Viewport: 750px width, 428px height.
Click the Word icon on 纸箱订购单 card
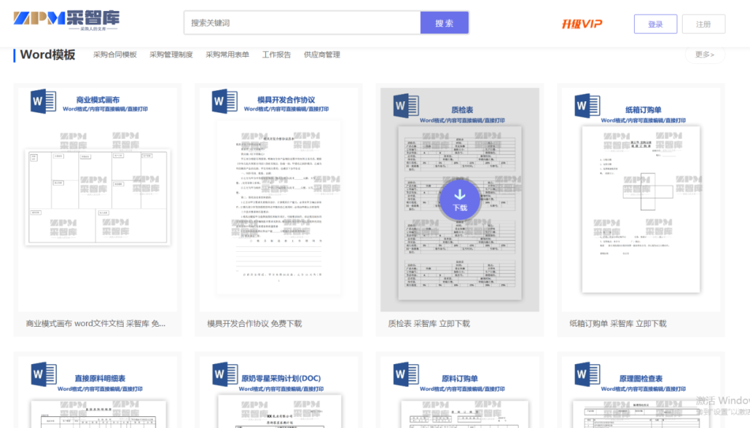click(x=587, y=105)
